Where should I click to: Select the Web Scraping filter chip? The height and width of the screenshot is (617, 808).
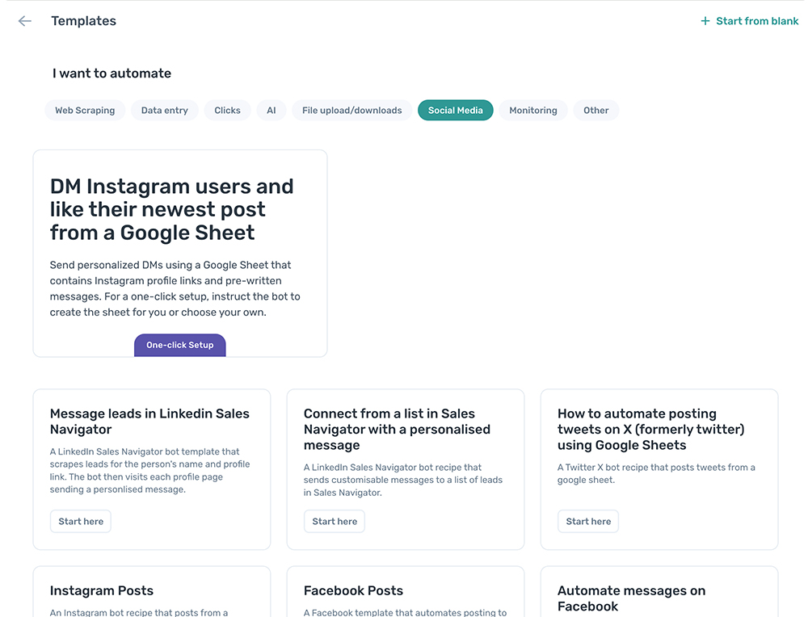(x=85, y=110)
